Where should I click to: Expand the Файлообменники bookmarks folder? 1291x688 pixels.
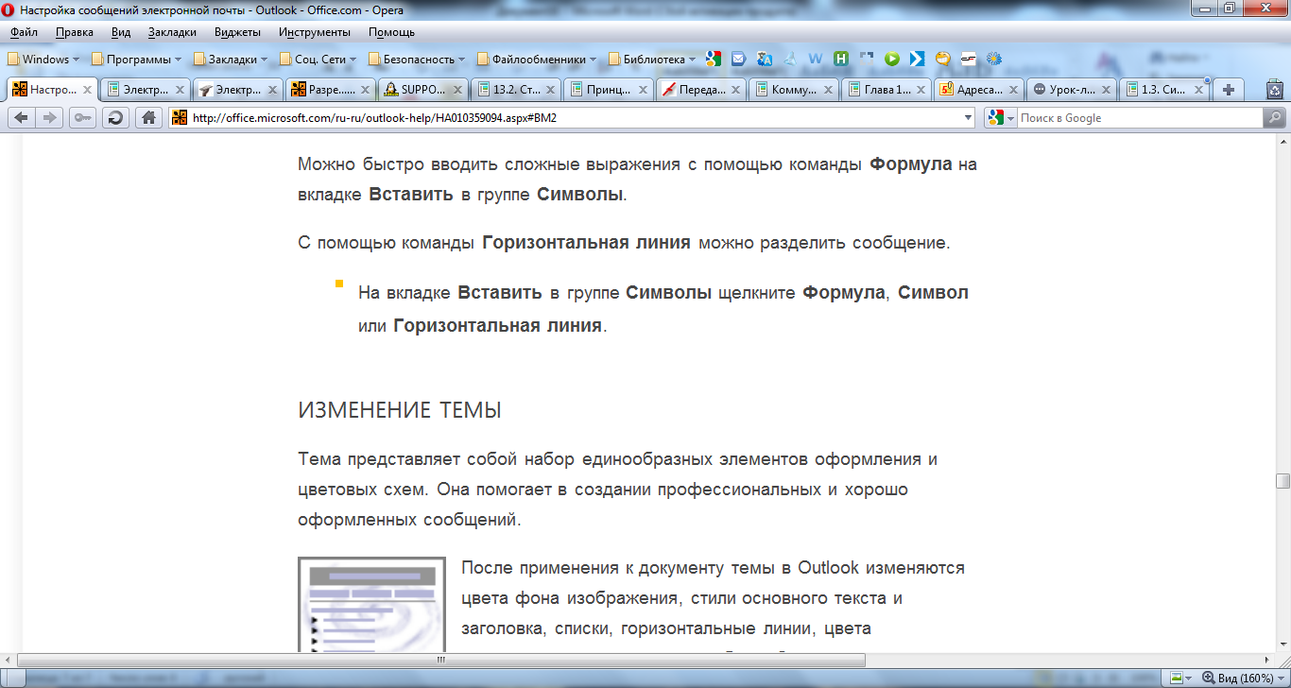(537, 59)
